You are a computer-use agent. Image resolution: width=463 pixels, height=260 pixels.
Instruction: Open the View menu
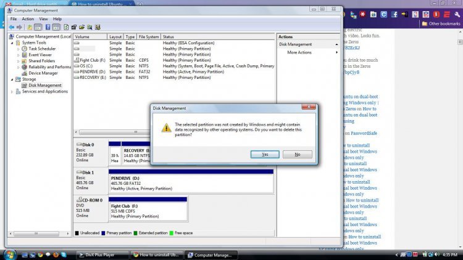pyautogui.click(x=43, y=19)
